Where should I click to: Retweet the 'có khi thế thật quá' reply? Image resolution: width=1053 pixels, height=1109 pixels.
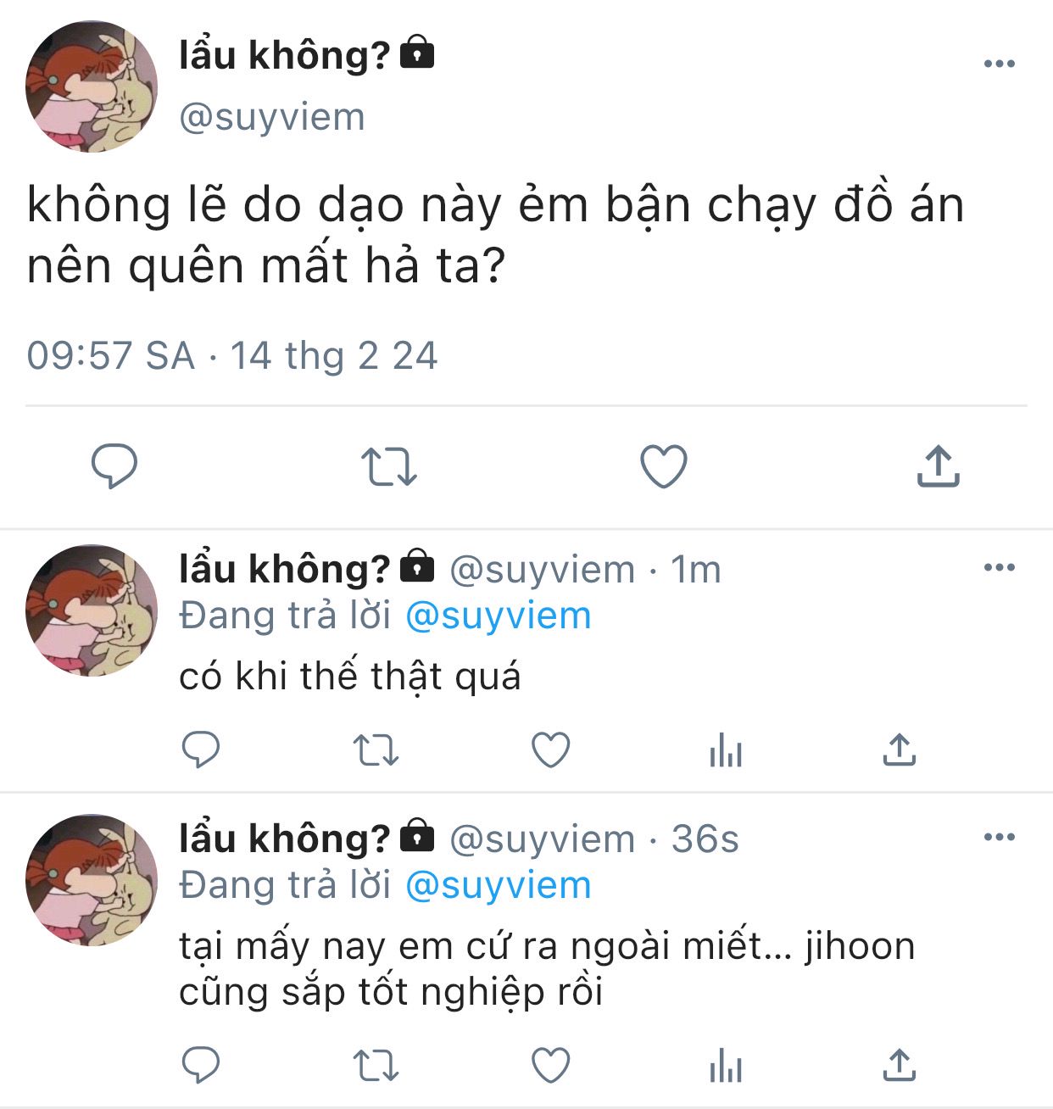coord(376,750)
